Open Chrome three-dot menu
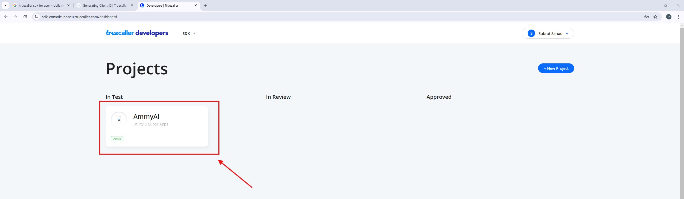Viewport: 684px width, 199px height. [678, 17]
